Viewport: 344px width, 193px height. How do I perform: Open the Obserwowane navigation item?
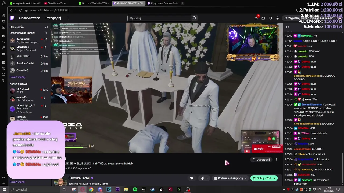[29, 18]
